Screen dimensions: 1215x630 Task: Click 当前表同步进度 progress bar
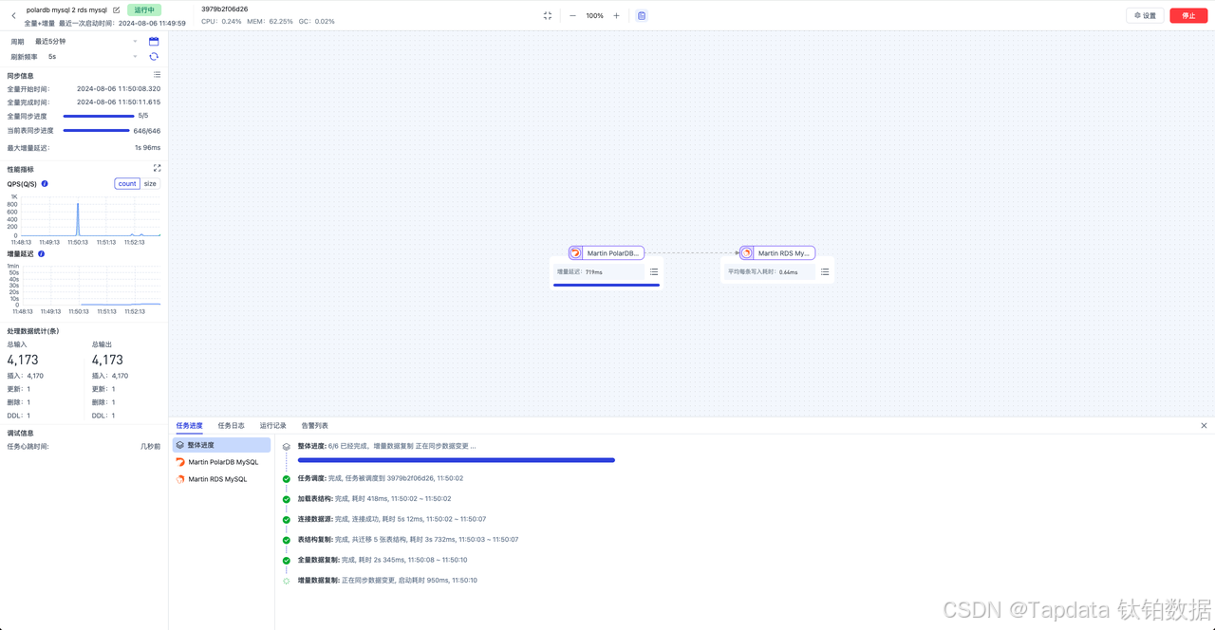[x=97, y=131]
